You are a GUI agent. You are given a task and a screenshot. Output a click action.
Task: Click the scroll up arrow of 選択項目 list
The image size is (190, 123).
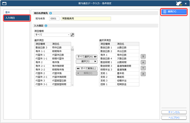73,47
